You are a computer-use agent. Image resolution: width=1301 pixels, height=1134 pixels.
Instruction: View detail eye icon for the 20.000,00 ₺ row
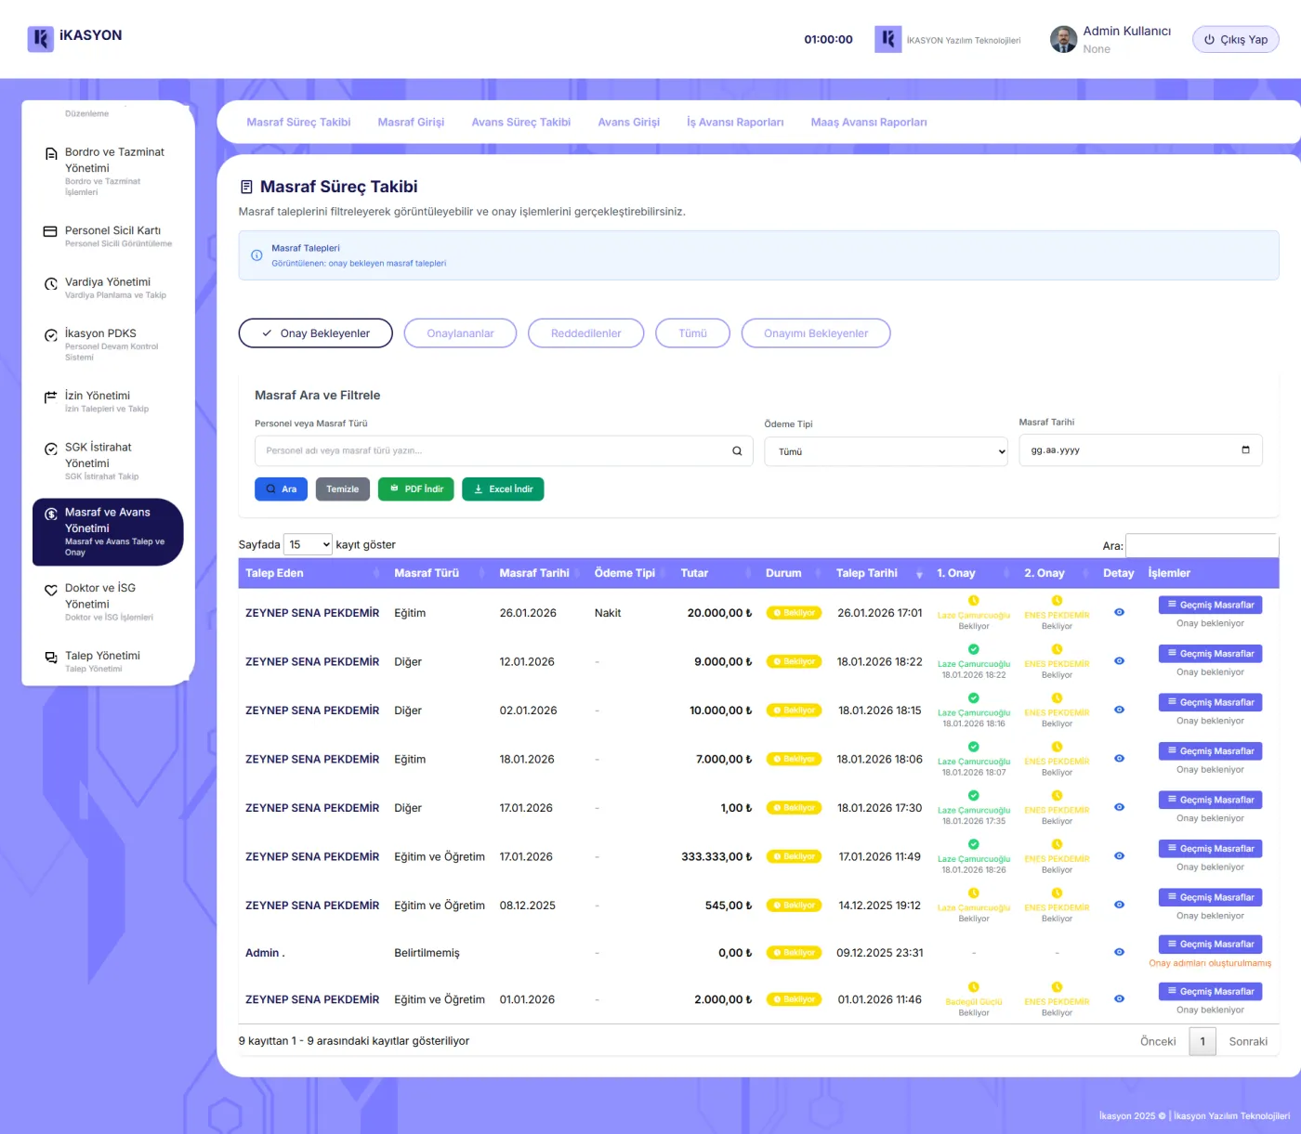pos(1119,612)
